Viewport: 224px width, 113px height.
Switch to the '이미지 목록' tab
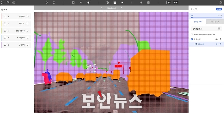(x=215, y=22)
